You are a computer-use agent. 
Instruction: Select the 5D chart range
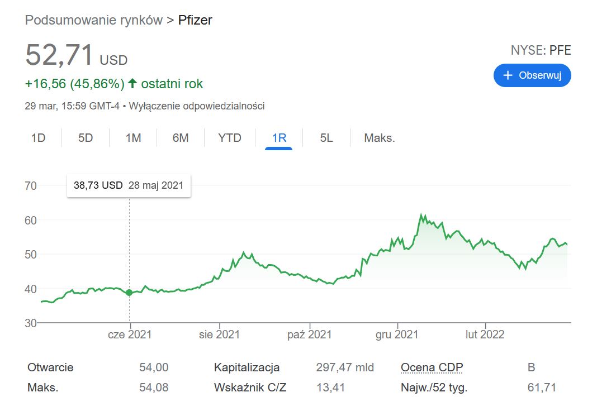coord(86,138)
